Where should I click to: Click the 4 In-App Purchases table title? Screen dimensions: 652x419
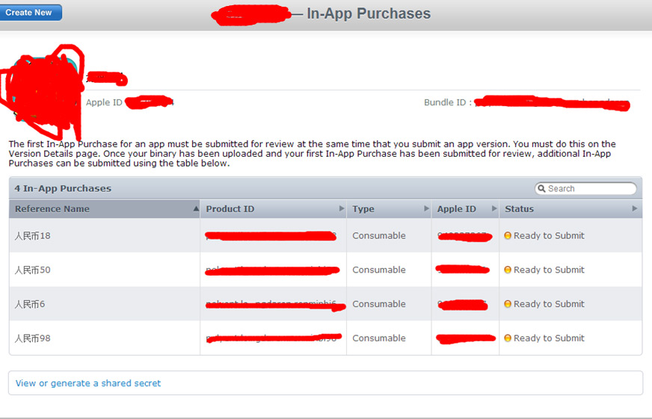coord(63,188)
